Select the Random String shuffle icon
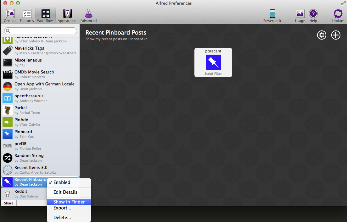Image resolution: width=347 pixels, height=222 pixels. point(8,158)
